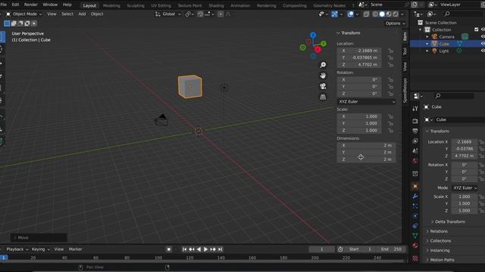
Task: Toggle the show overlays button
Action: click(x=350, y=14)
